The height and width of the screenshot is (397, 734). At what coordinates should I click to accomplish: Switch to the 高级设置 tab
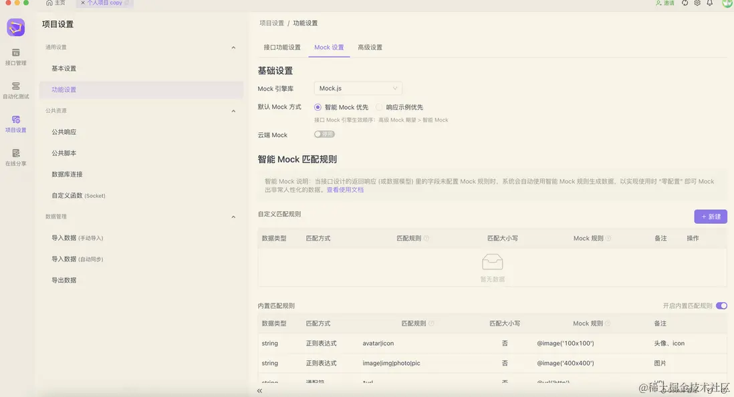tap(370, 47)
